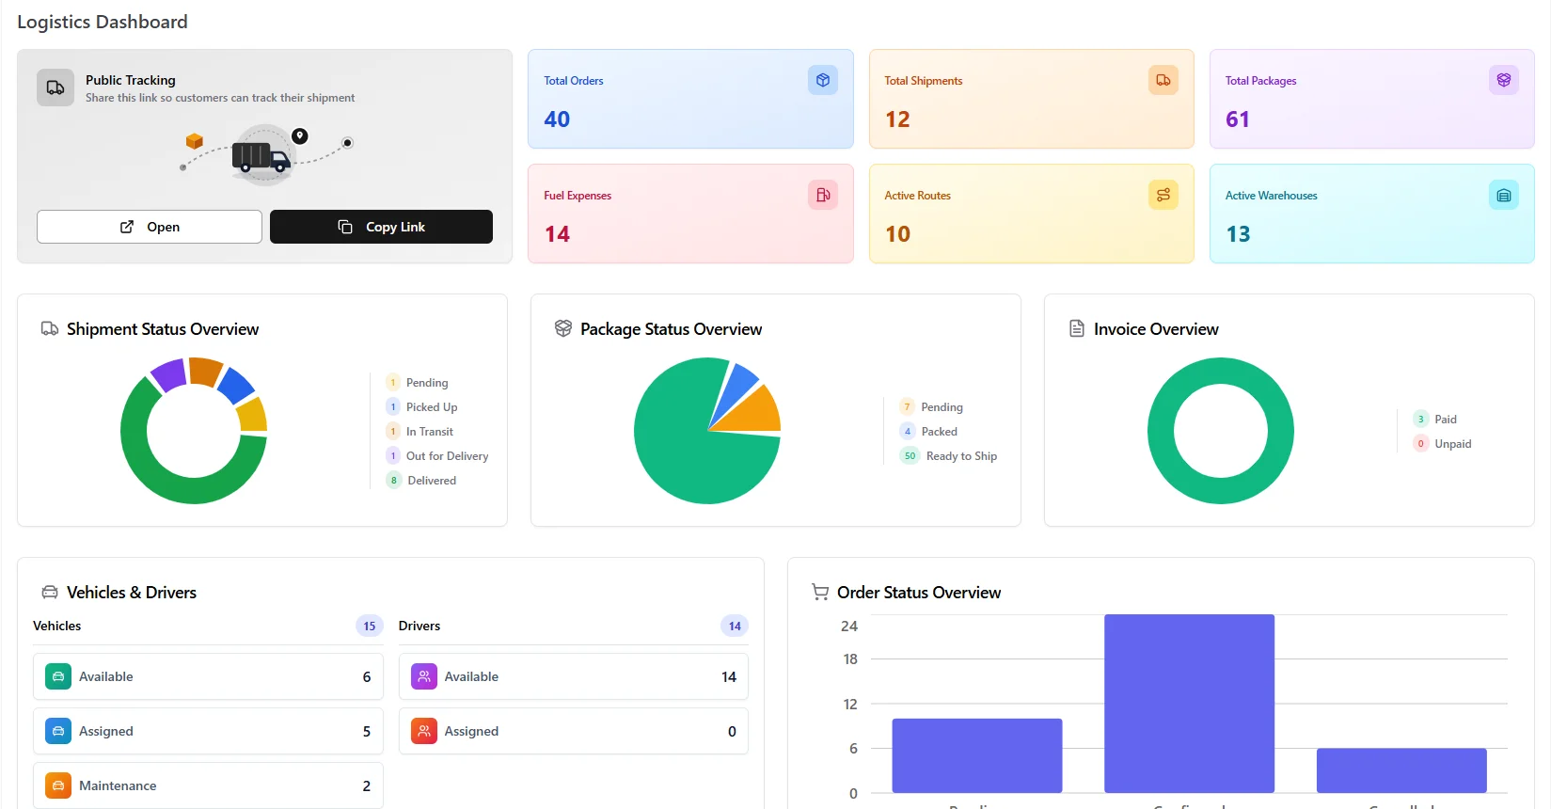The image size is (1551, 809).
Task: Click the Total Orders box icon
Action: coord(823,80)
